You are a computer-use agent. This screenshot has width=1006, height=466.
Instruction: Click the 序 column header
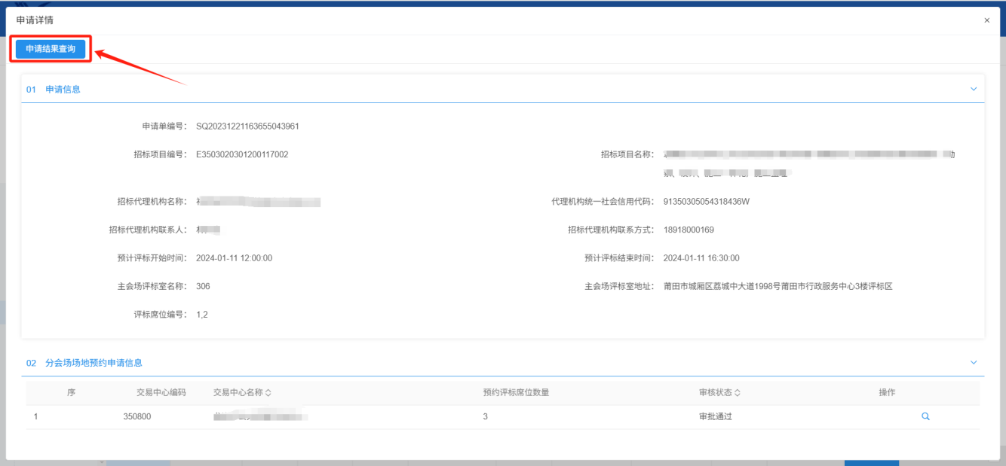pos(71,393)
